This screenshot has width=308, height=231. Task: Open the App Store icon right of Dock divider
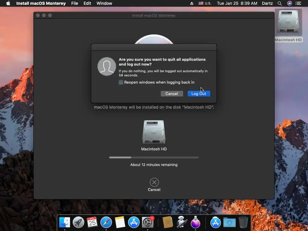(215, 222)
